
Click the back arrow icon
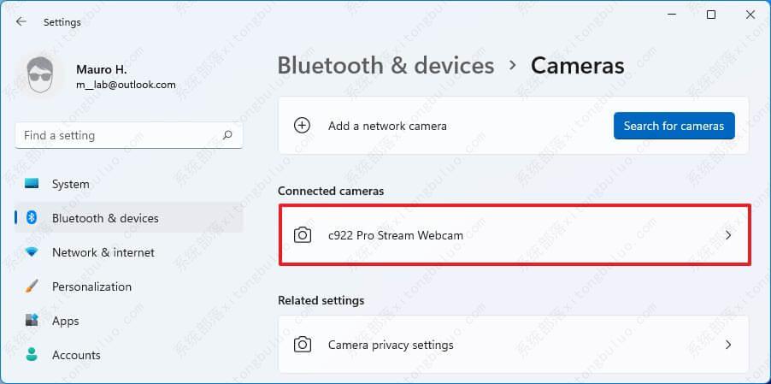[x=21, y=22]
